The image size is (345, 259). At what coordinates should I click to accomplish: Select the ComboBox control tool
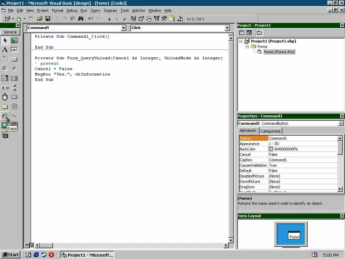click(5, 78)
